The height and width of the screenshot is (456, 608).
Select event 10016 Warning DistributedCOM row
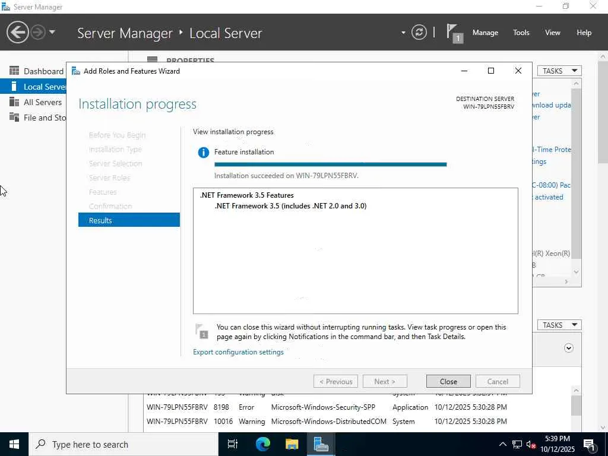click(x=327, y=422)
